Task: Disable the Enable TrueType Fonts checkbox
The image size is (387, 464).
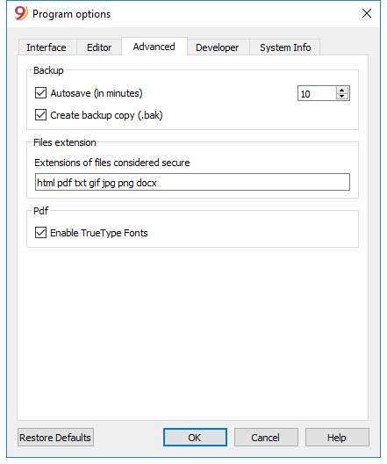Action: click(40, 233)
